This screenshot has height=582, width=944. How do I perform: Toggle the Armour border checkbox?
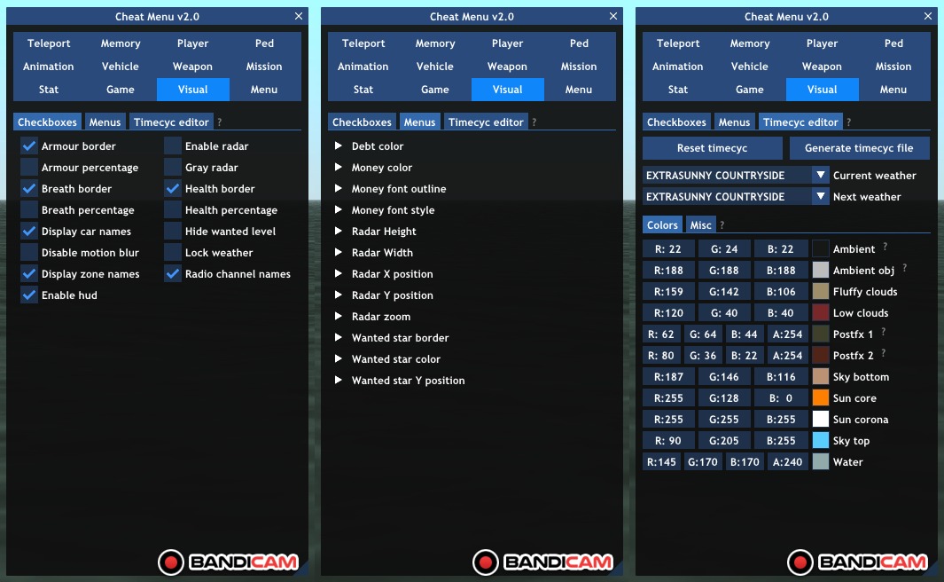click(29, 145)
